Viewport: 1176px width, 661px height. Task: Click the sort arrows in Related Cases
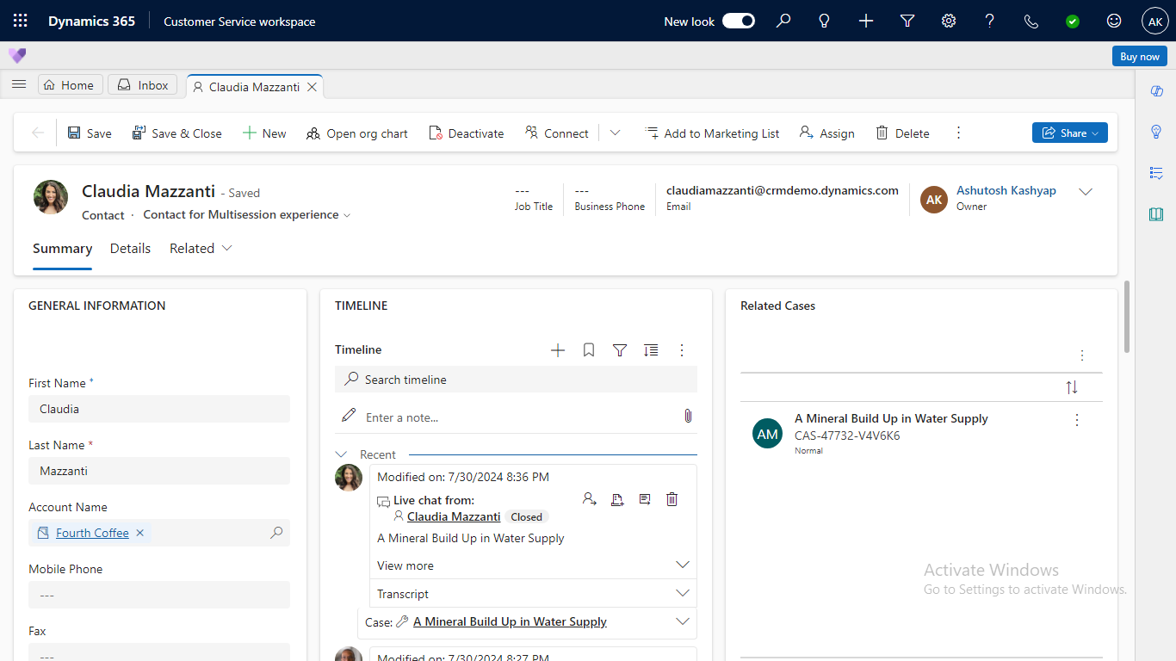[x=1072, y=387]
